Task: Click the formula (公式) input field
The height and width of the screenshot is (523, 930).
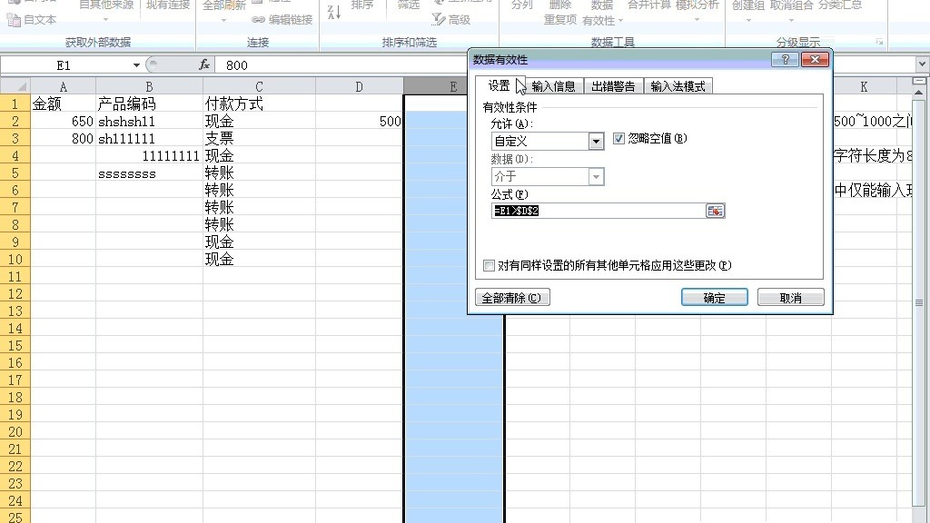Action: point(599,211)
